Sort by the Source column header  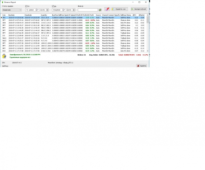[x=99, y=15]
